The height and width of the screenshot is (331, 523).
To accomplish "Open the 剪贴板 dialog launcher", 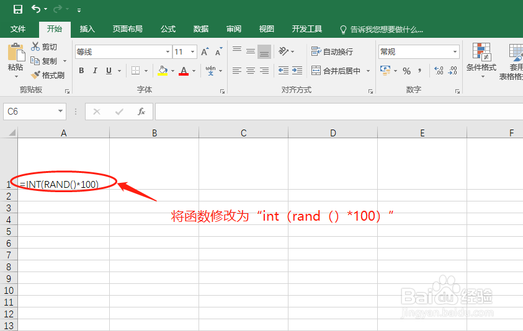I will click(x=68, y=91).
